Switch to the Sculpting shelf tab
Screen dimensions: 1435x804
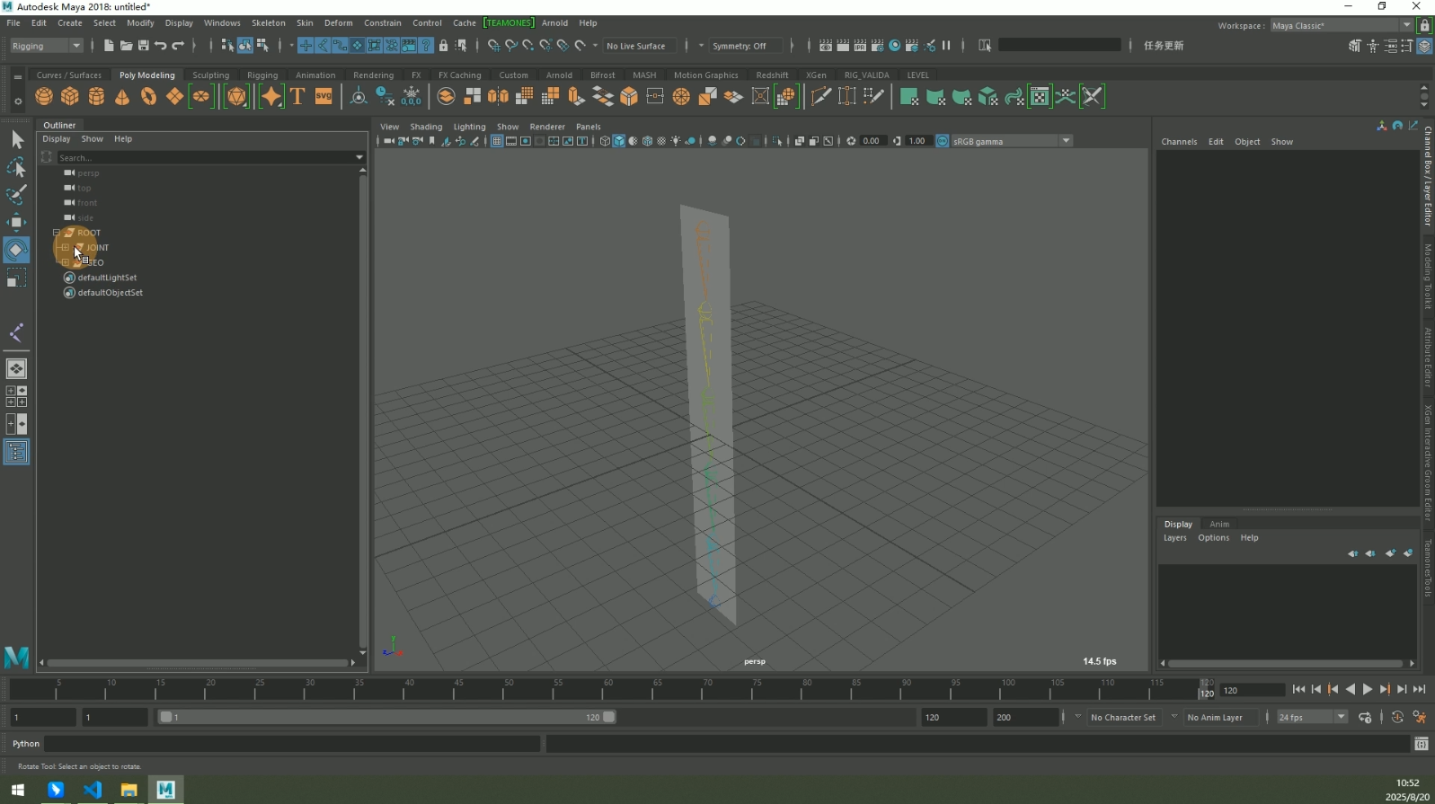(210, 75)
